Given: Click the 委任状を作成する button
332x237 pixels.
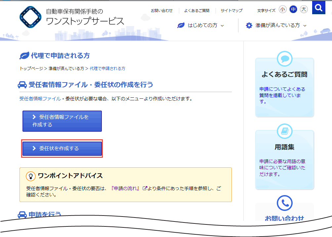Looking at the screenshot, I should pyautogui.click(x=62, y=149).
